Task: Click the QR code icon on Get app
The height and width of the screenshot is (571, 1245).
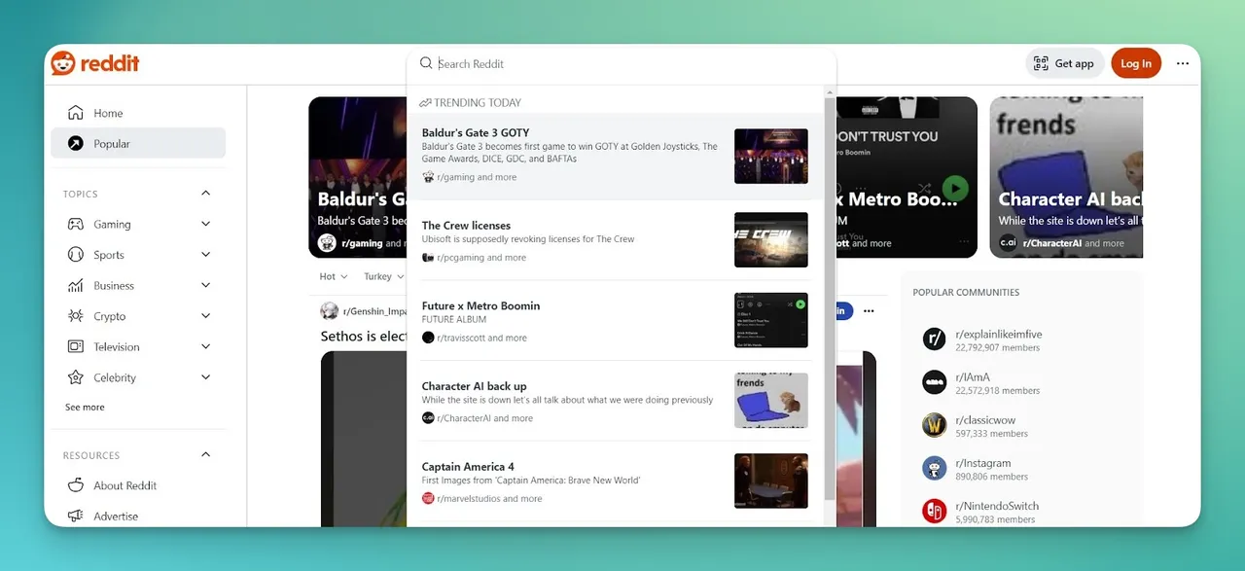Action: tap(1041, 63)
